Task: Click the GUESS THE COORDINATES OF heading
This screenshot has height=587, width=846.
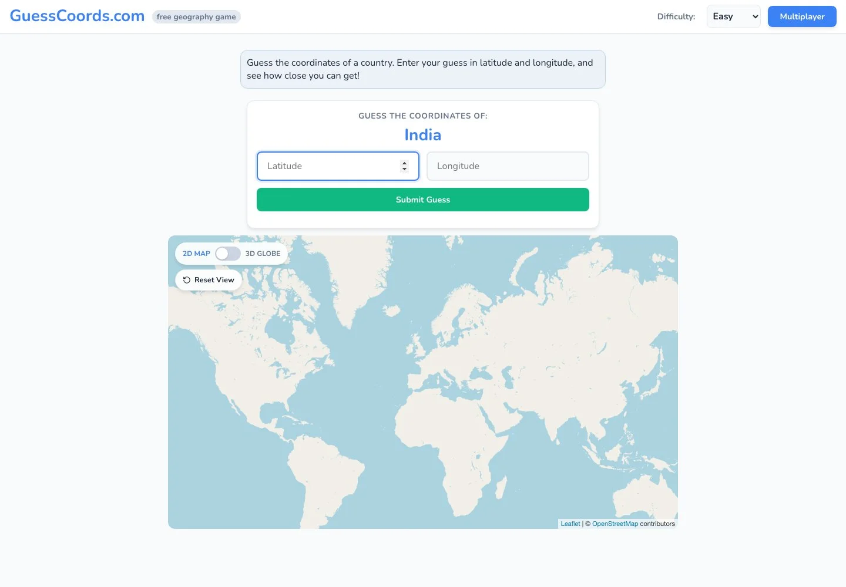Action: pos(423,116)
